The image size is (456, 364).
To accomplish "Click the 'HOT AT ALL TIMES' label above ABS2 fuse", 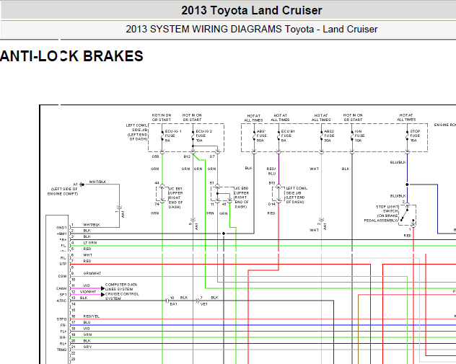I will pos(321,117).
